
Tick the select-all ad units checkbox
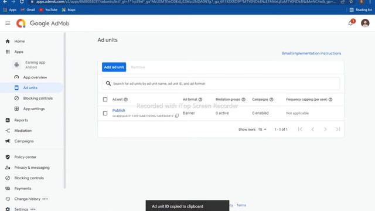pos(105,99)
